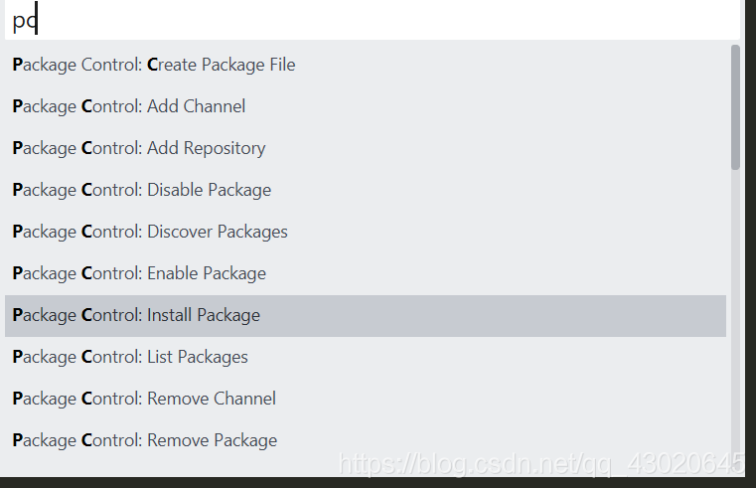The width and height of the screenshot is (756, 488).
Task: Select 'Package Control: Remove Package' entry
Action: [x=366, y=440]
